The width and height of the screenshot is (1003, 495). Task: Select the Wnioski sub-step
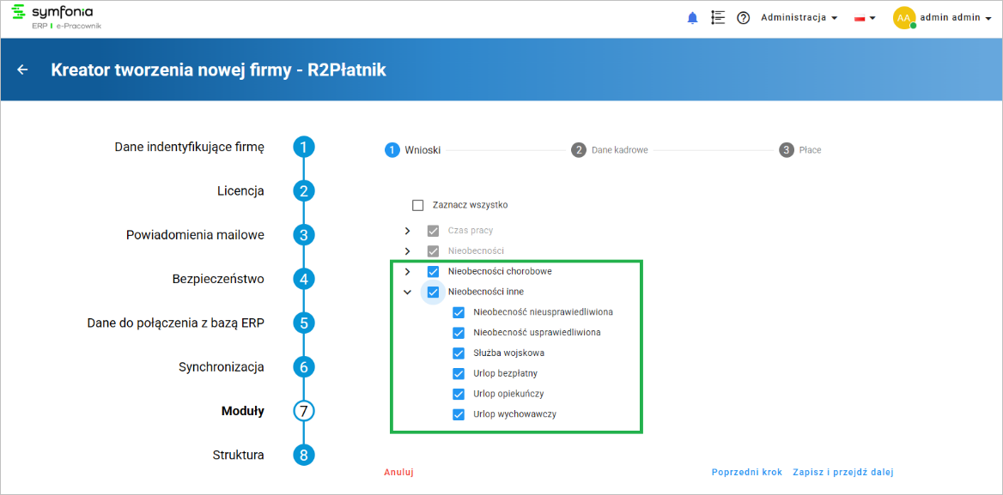click(412, 150)
